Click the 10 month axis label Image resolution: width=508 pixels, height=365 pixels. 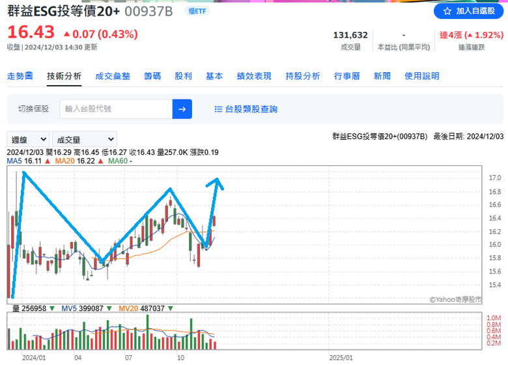(180, 358)
